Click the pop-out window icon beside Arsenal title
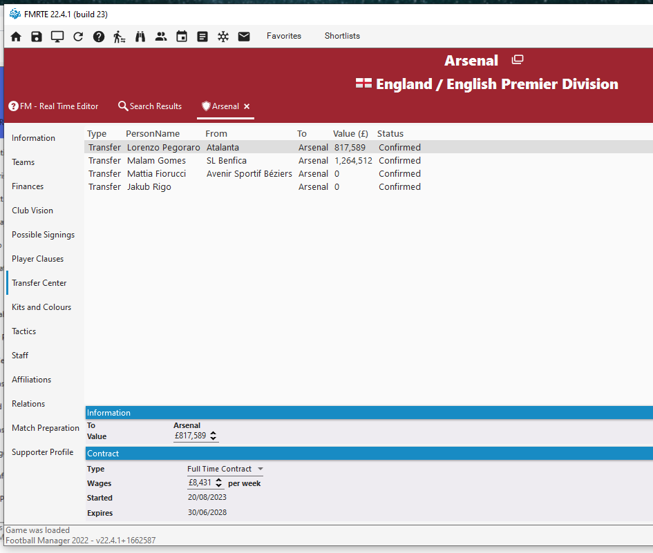This screenshot has width=653, height=553. [517, 60]
